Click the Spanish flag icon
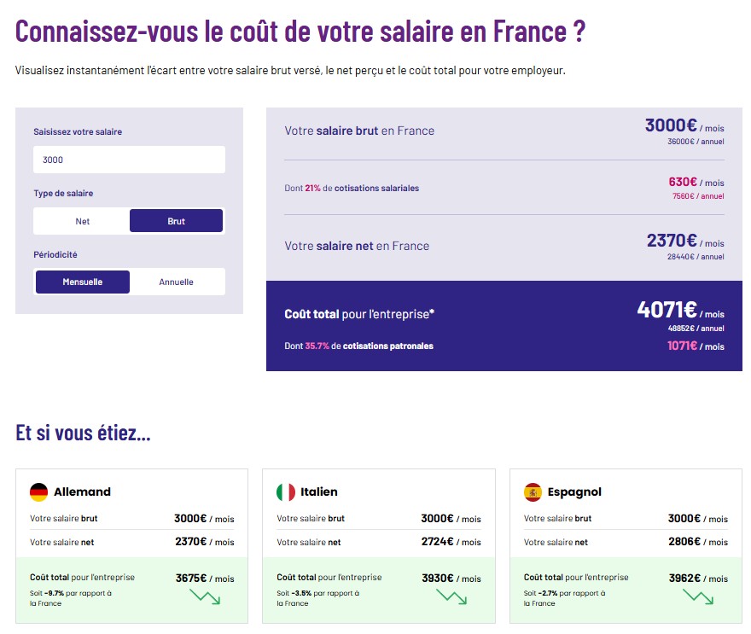Viewport: 751px width, 634px height. (x=533, y=492)
